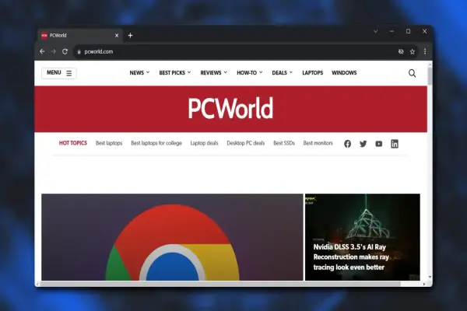The height and width of the screenshot is (311, 467).
Task: Reload the page with the refresh icon
Action: point(65,51)
